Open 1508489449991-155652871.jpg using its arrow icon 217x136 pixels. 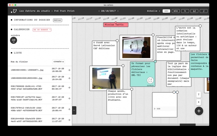[x=69, y=70]
